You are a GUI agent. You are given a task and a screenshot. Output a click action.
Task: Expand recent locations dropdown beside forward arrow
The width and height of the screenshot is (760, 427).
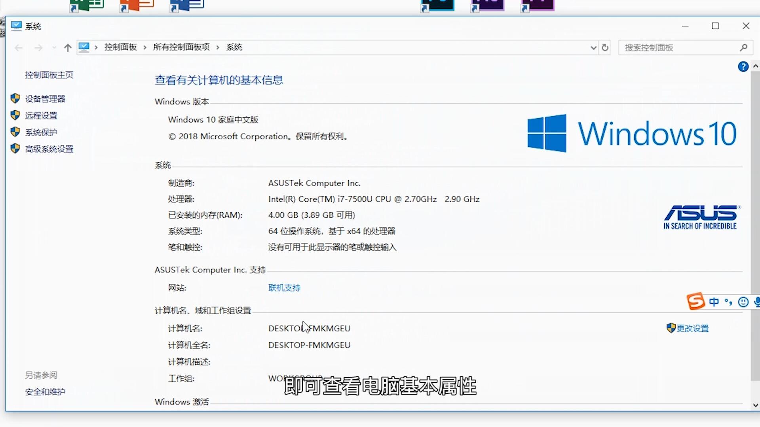pyautogui.click(x=54, y=48)
